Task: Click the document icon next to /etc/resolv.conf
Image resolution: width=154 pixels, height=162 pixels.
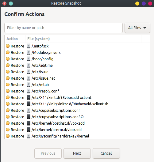Action: [x=29, y=91]
